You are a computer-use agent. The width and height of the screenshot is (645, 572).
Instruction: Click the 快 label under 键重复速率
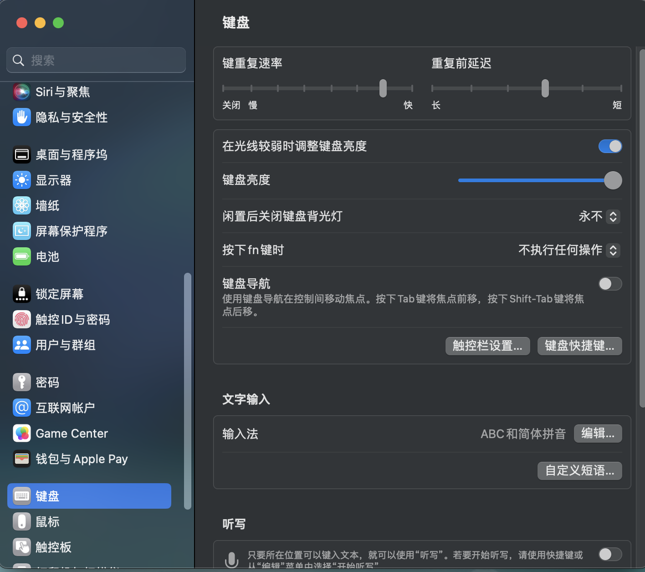pyautogui.click(x=408, y=105)
